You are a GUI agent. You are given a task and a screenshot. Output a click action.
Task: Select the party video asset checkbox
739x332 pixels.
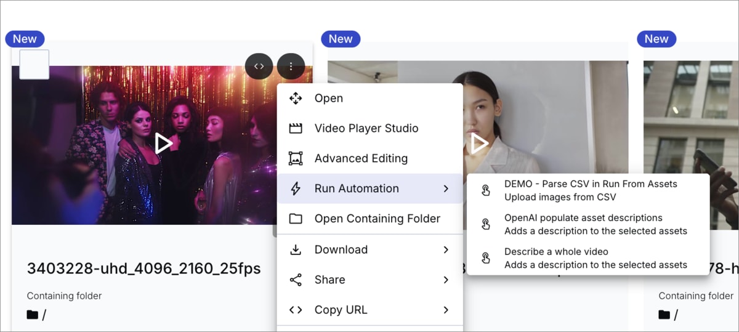(34, 65)
